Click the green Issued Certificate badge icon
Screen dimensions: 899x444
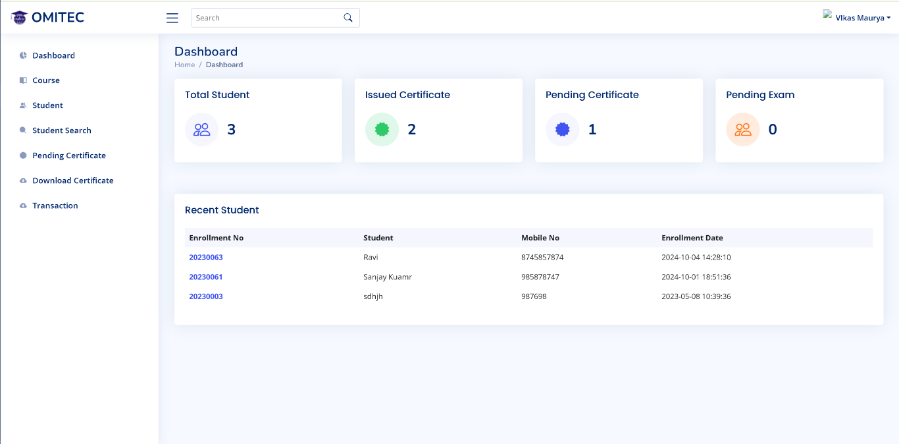tap(382, 130)
